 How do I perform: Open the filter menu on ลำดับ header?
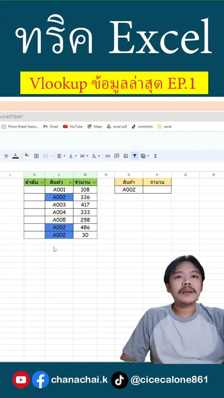pyautogui.click(x=42, y=183)
